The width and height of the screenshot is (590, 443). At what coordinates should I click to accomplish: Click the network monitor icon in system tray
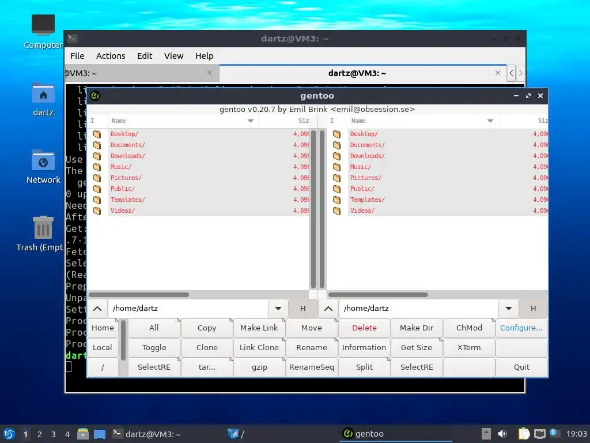coord(539,434)
